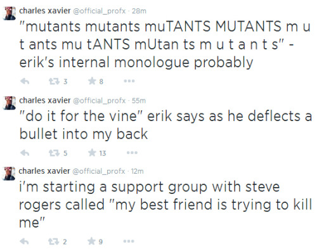The width and height of the screenshot is (317, 251).
Task: Reply to the 'do it for the vine' tweet
Action: click(x=25, y=153)
